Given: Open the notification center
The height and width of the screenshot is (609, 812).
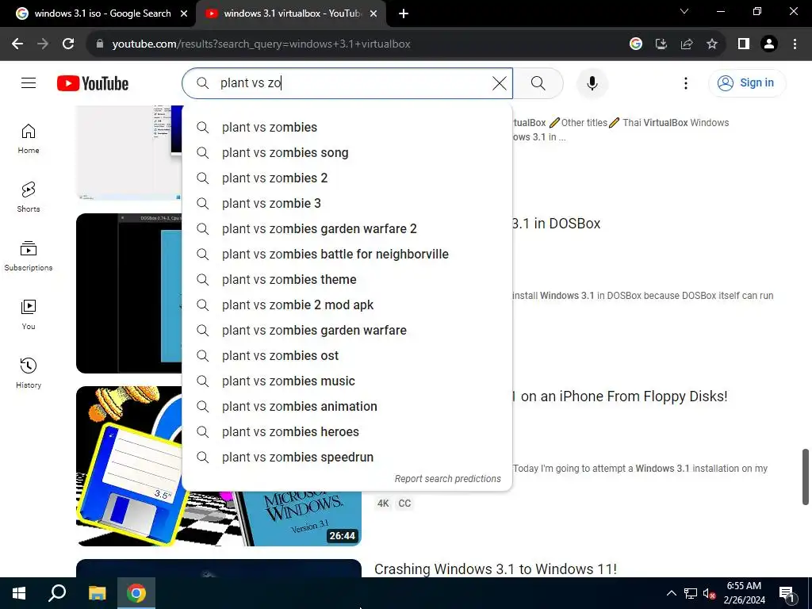Looking at the screenshot, I should pyautogui.click(x=787, y=593).
